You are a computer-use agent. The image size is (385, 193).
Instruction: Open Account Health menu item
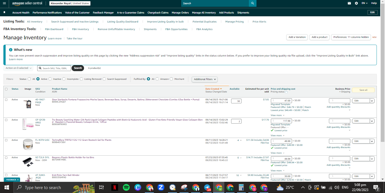(21, 12)
